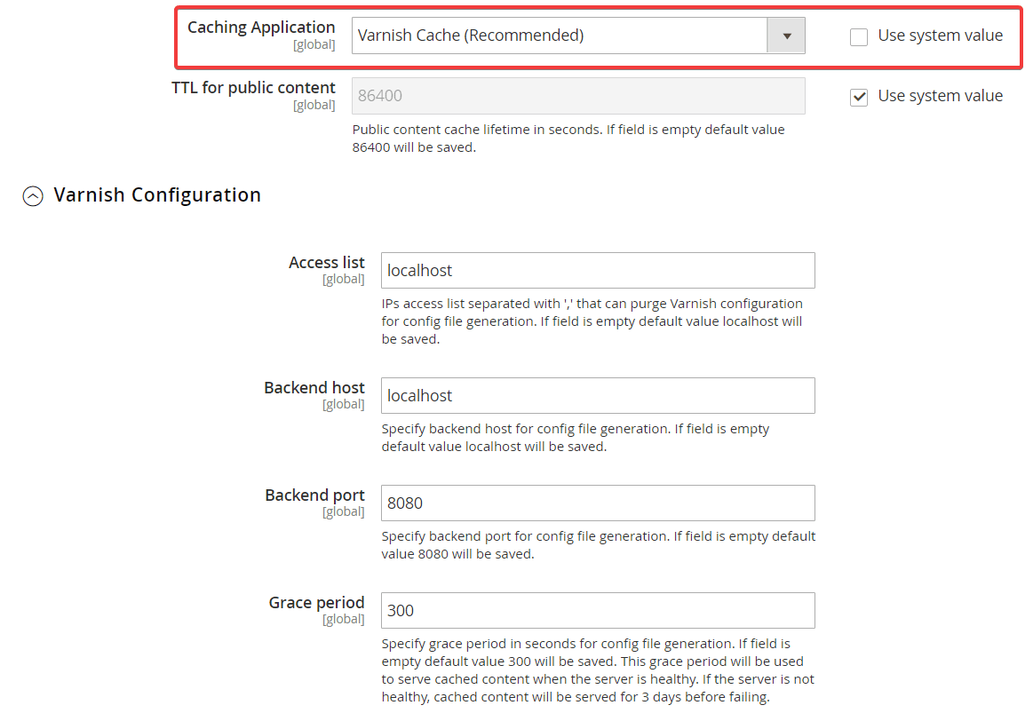Click the Access list label
This screenshot has height=721, width=1033.
click(x=326, y=263)
